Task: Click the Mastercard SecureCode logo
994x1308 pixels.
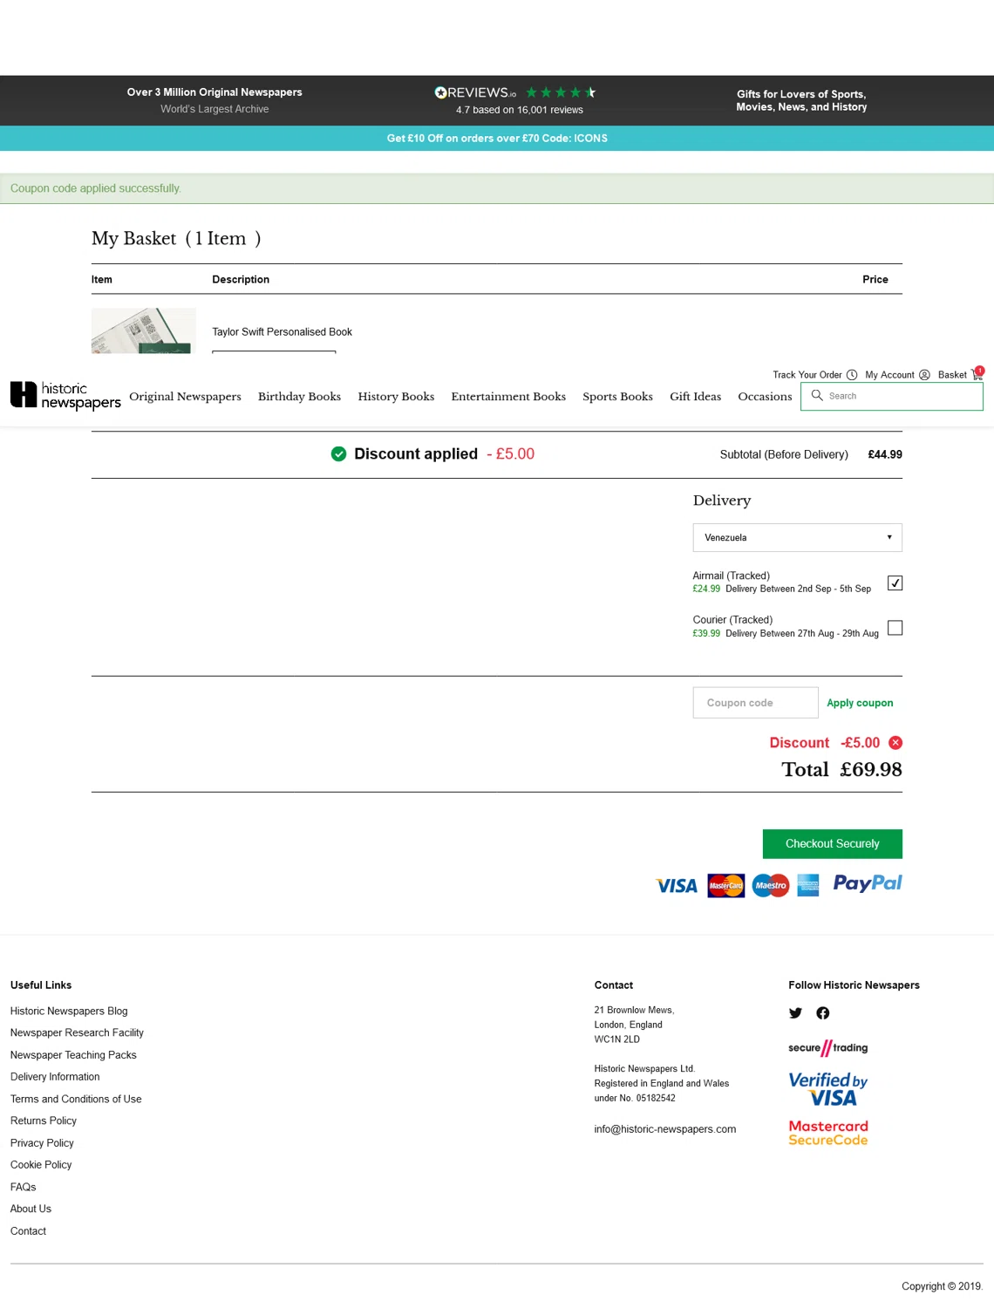Action: [x=827, y=1133]
